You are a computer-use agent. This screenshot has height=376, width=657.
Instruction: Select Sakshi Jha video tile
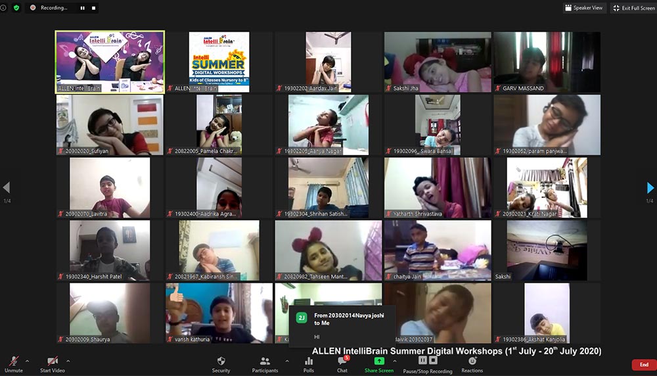coord(438,62)
